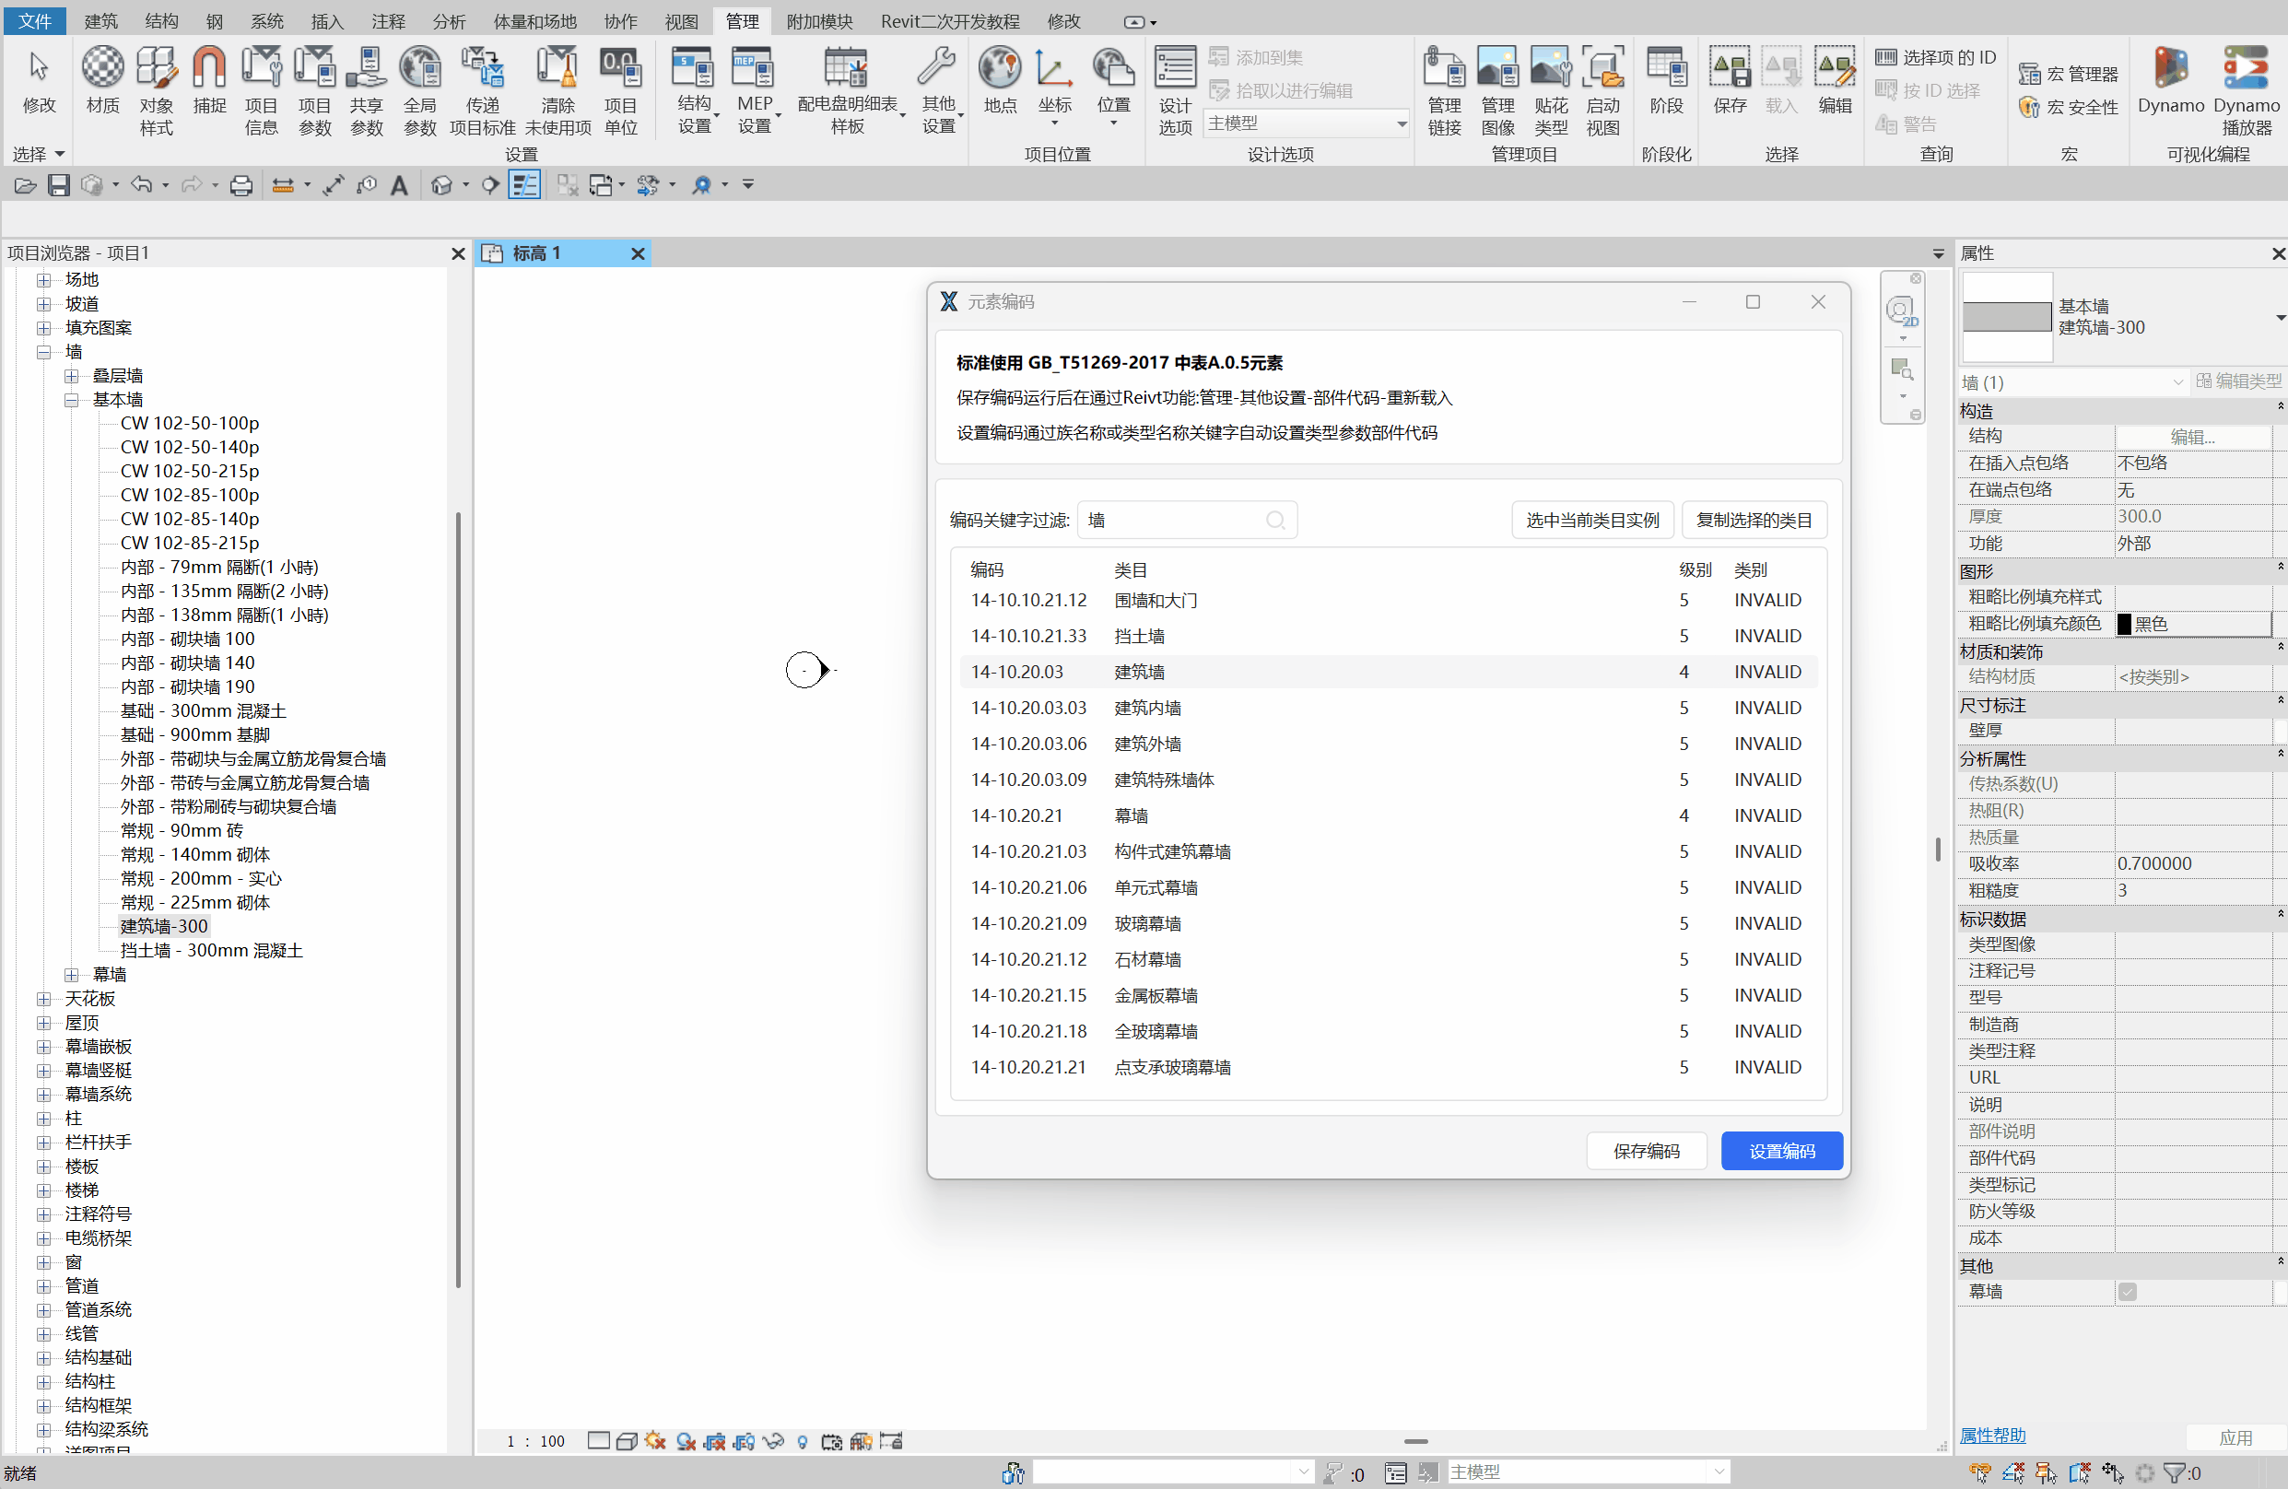Image resolution: width=2288 pixels, height=1489 pixels.
Task: Open the 建筑 ribbon tab
Action: point(101,21)
